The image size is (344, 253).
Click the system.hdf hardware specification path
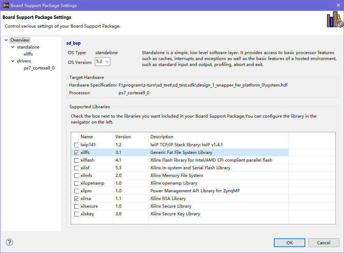pos(203,85)
